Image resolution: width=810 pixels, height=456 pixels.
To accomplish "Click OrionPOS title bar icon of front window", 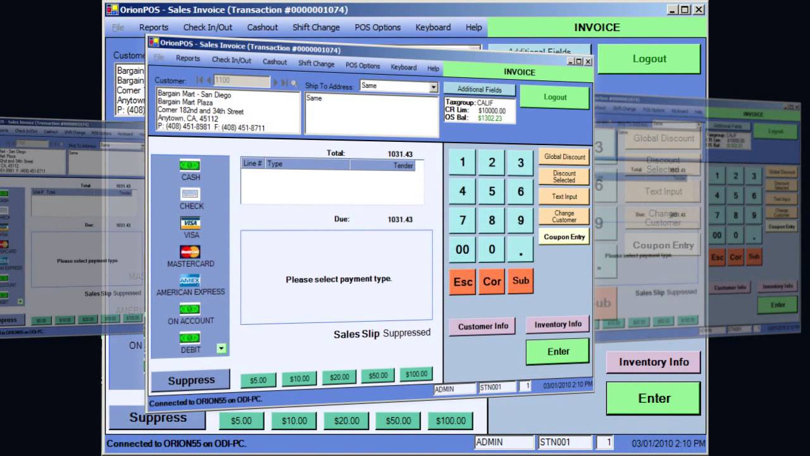I will point(153,42).
